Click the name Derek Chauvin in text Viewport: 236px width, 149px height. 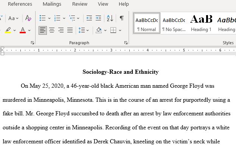[x=112, y=141]
